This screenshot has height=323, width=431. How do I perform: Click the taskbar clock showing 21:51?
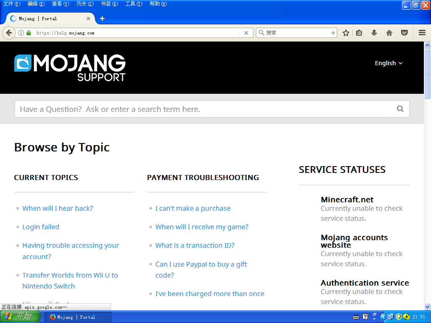click(x=419, y=317)
